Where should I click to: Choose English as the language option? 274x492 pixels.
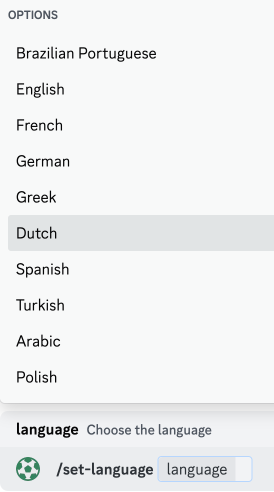click(x=141, y=89)
